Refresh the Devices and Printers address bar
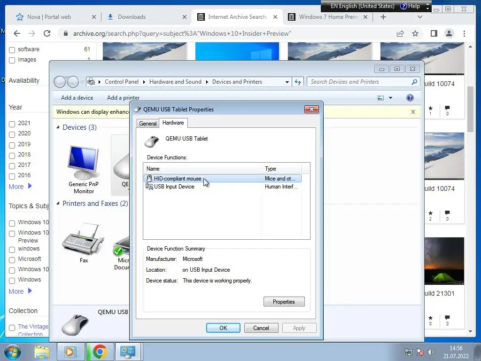This screenshot has width=481, height=361. point(297,82)
